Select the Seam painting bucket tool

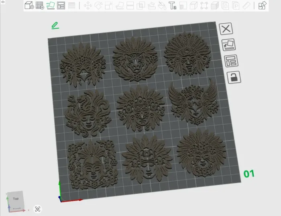point(162,6)
